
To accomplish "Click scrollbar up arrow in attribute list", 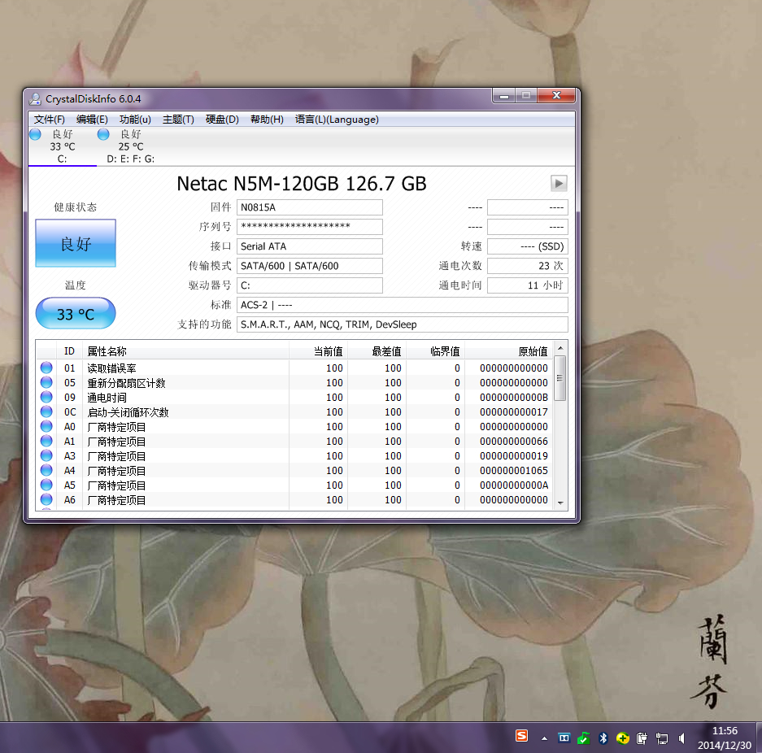I will pyautogui.click(x=560, y=348).
